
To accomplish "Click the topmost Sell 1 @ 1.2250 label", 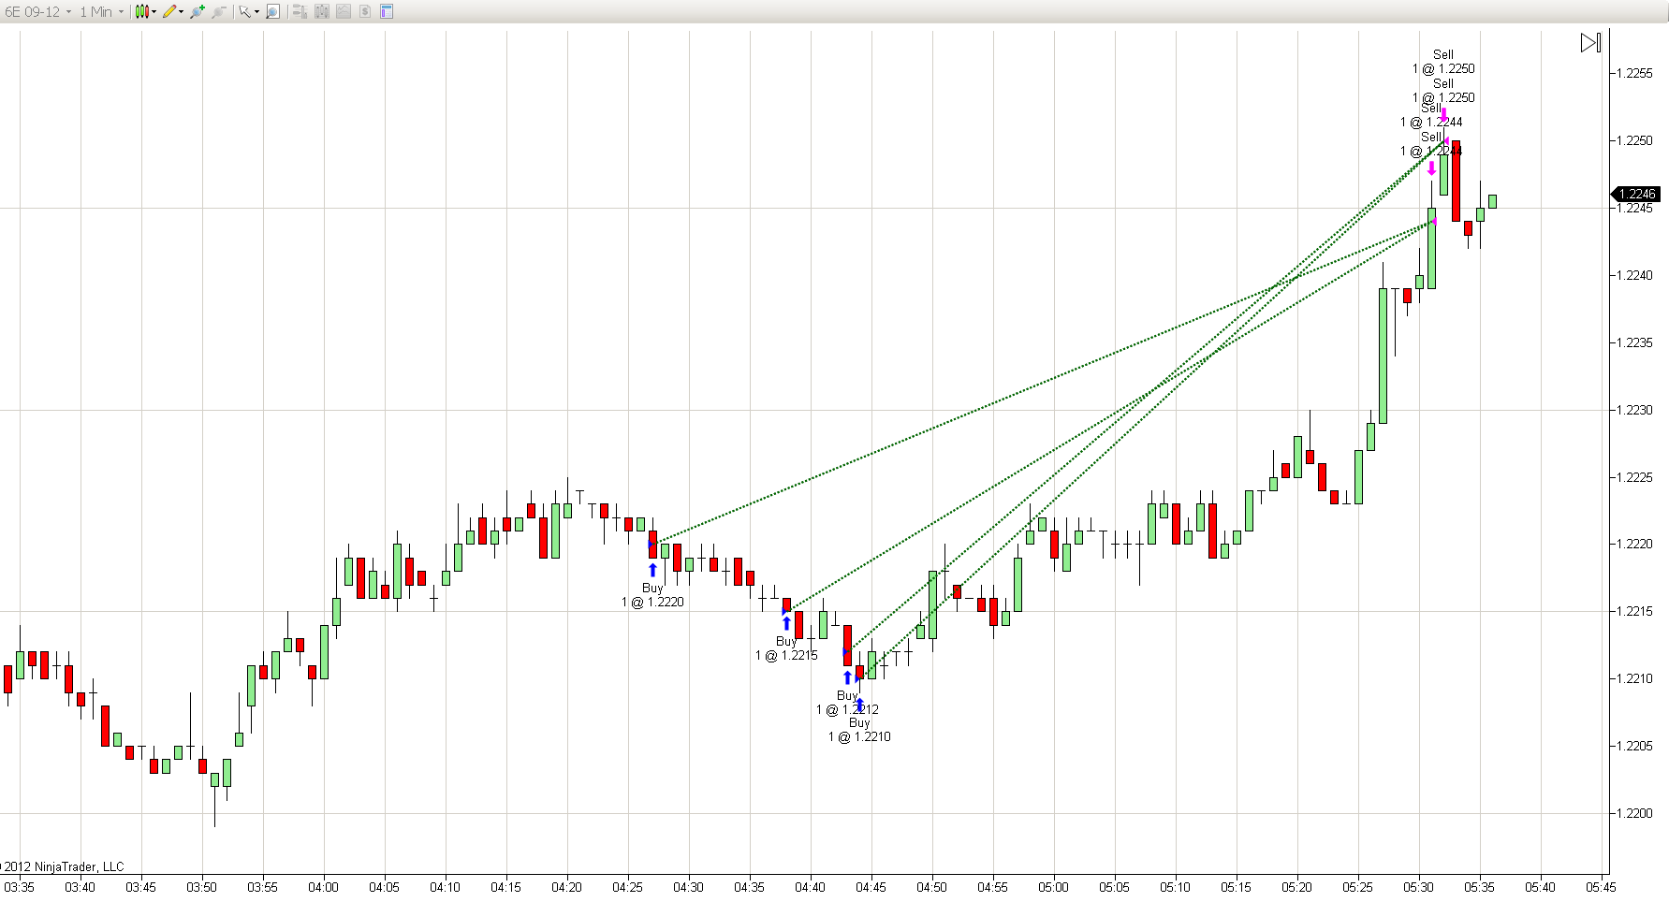I will (x=1443, y=62).
